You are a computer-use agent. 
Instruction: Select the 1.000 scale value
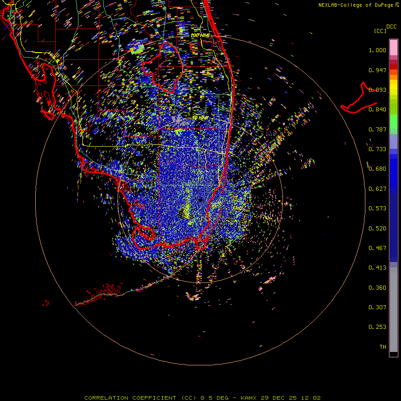pos(377,50)
